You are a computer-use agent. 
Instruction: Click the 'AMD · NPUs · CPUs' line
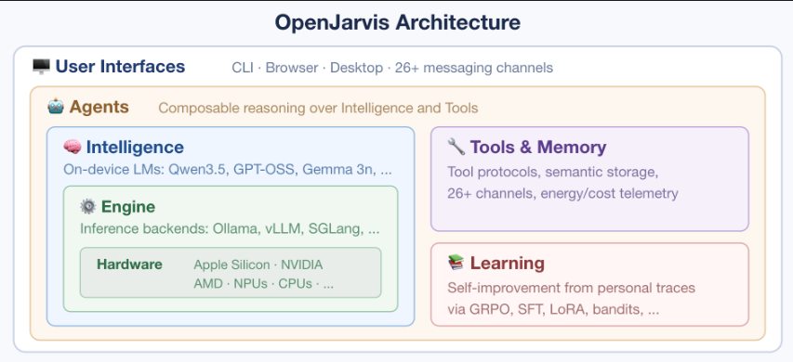[x=263, y=284]
